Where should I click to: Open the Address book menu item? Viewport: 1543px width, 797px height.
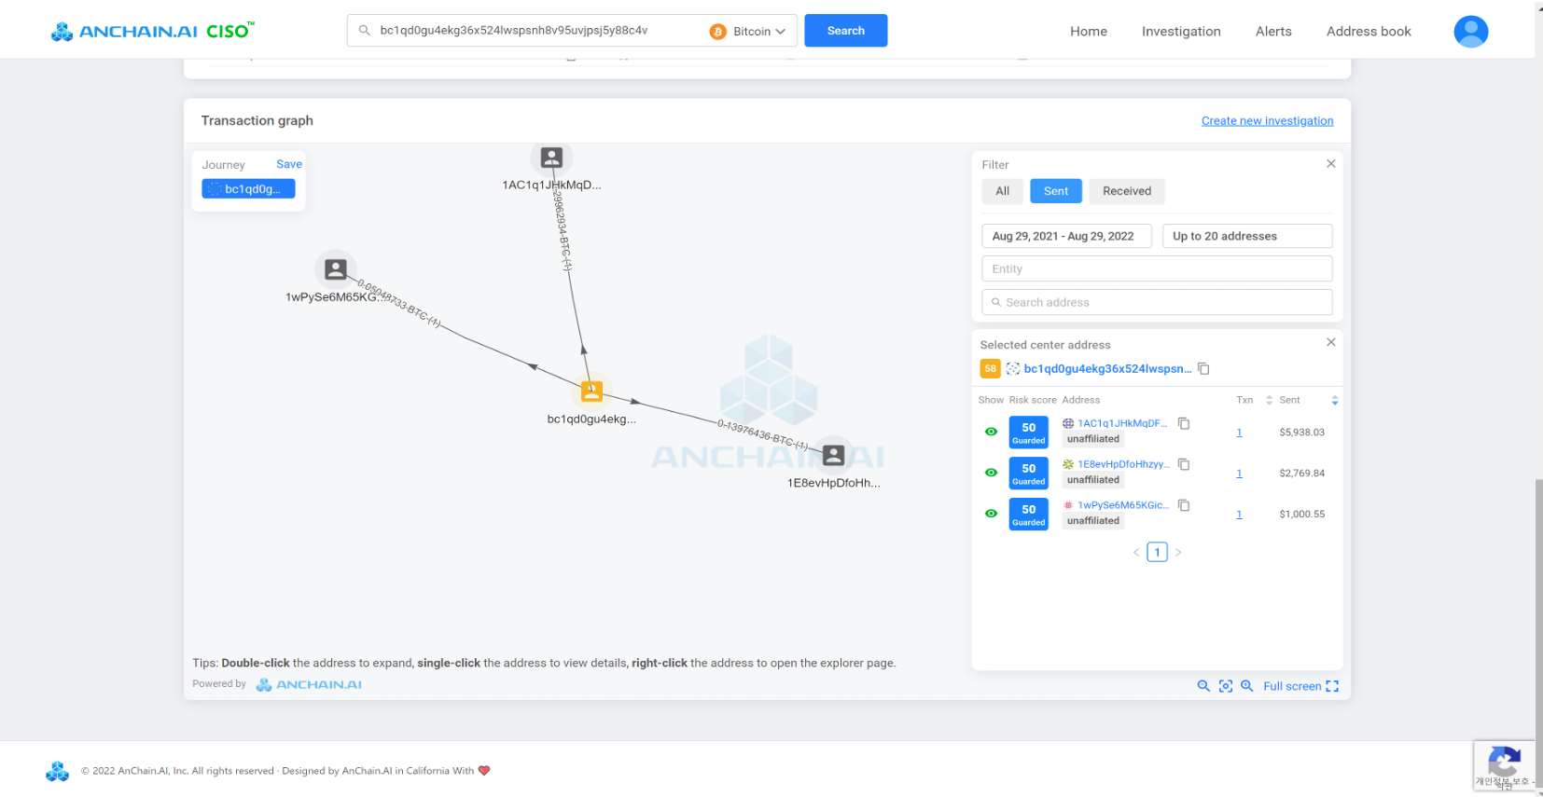(1369, 31)
